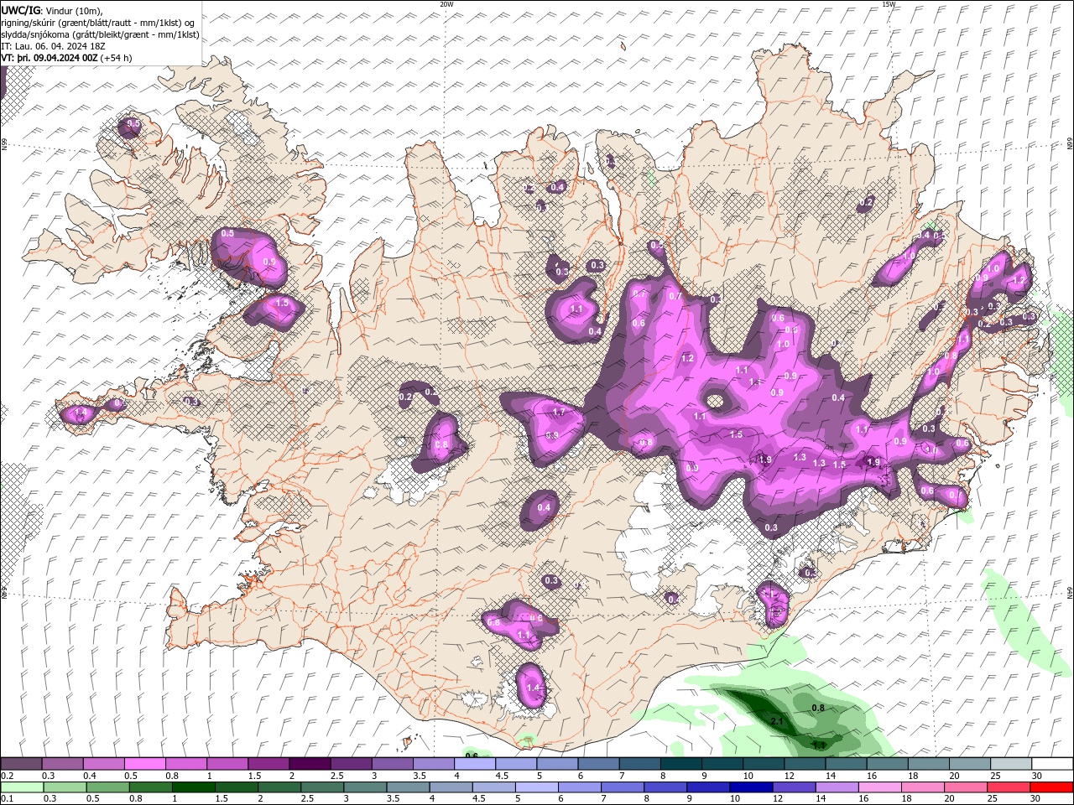Click upper scale swatch between 4 and 4.5
Screen dimensions: 1074x805
475,764
